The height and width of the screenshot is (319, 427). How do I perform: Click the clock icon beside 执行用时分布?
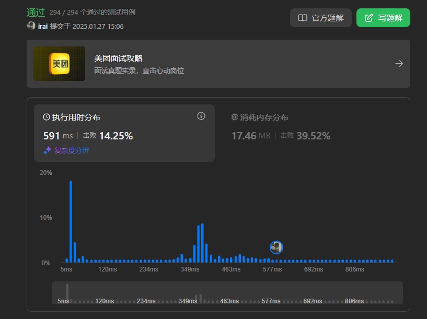click(47, 117)
